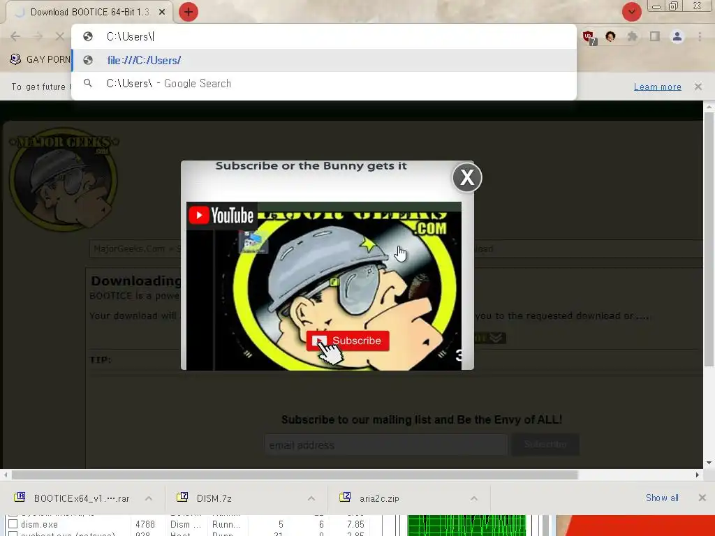This screenshot has width=715, height=536.
Task: Click the avatar extension icon in toolbar
Action: [610, 36]
